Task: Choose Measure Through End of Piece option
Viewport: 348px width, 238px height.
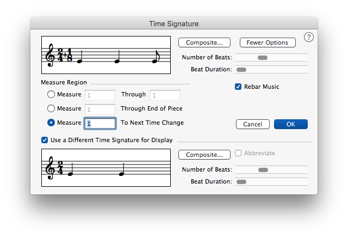Action: pyautogui.click(x=51, y=109)
